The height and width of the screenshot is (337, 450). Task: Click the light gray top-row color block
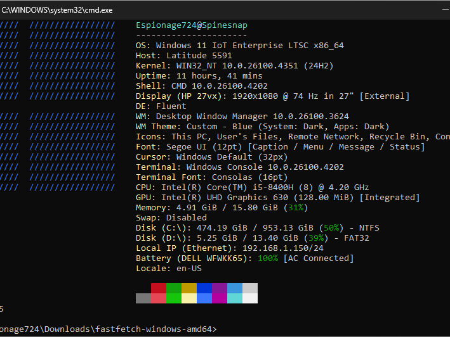250,288
